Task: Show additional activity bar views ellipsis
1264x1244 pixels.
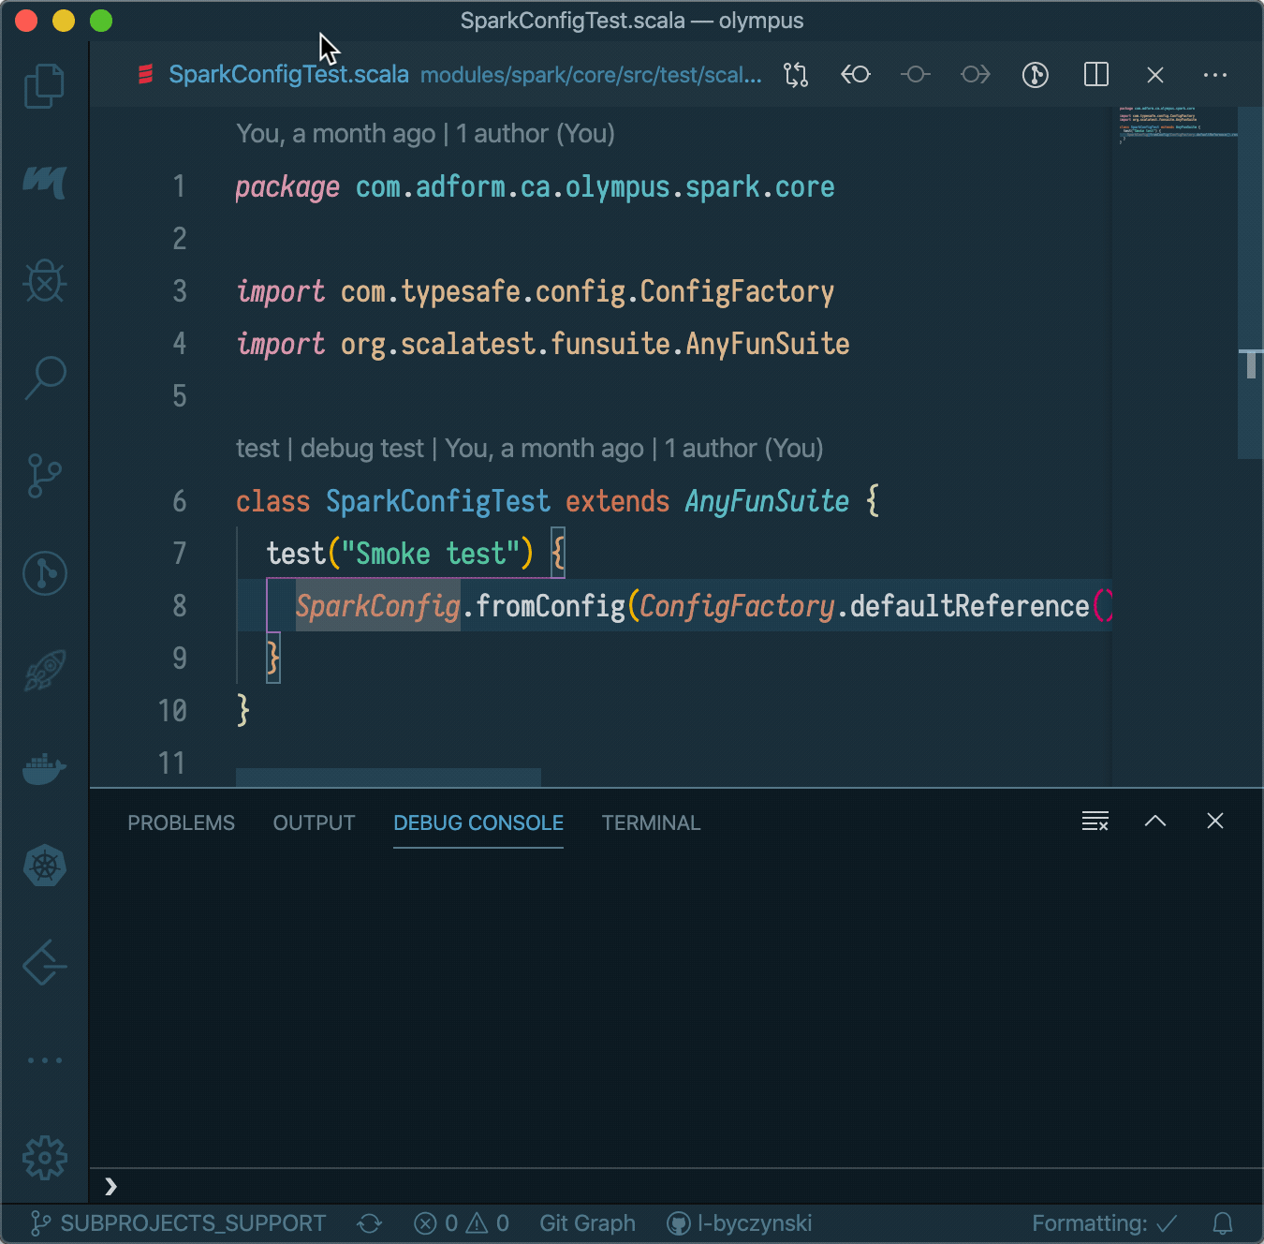Action: pos(44,1060)
